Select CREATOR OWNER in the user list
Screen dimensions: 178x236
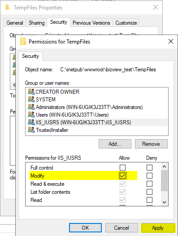click(x=96, y=92)
